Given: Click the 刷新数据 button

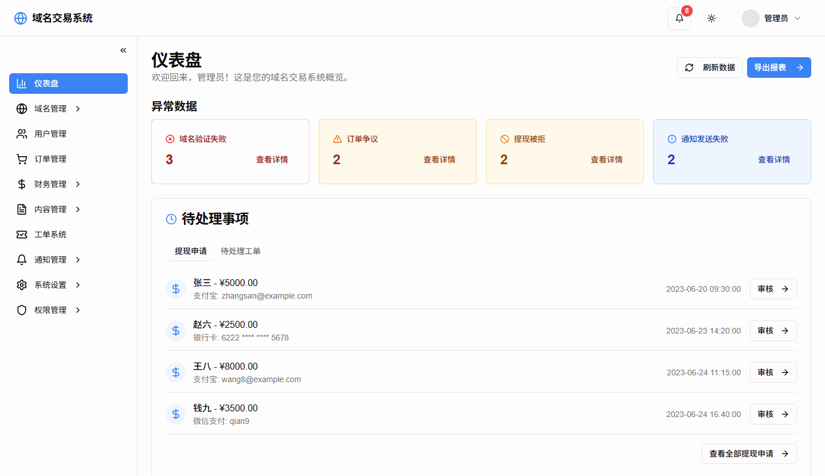Looking at the screenshot, I should click(x=710, y=68).
